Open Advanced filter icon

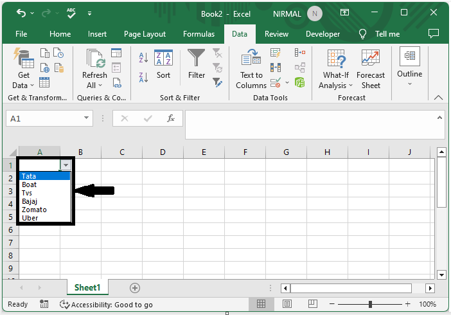pyautogui.click(x=217, y=83)
